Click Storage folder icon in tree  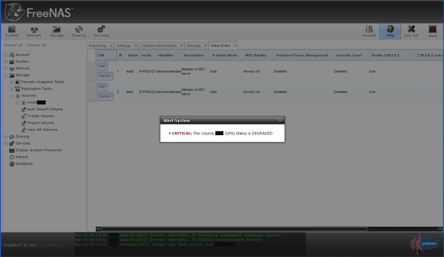click(12, 75)
